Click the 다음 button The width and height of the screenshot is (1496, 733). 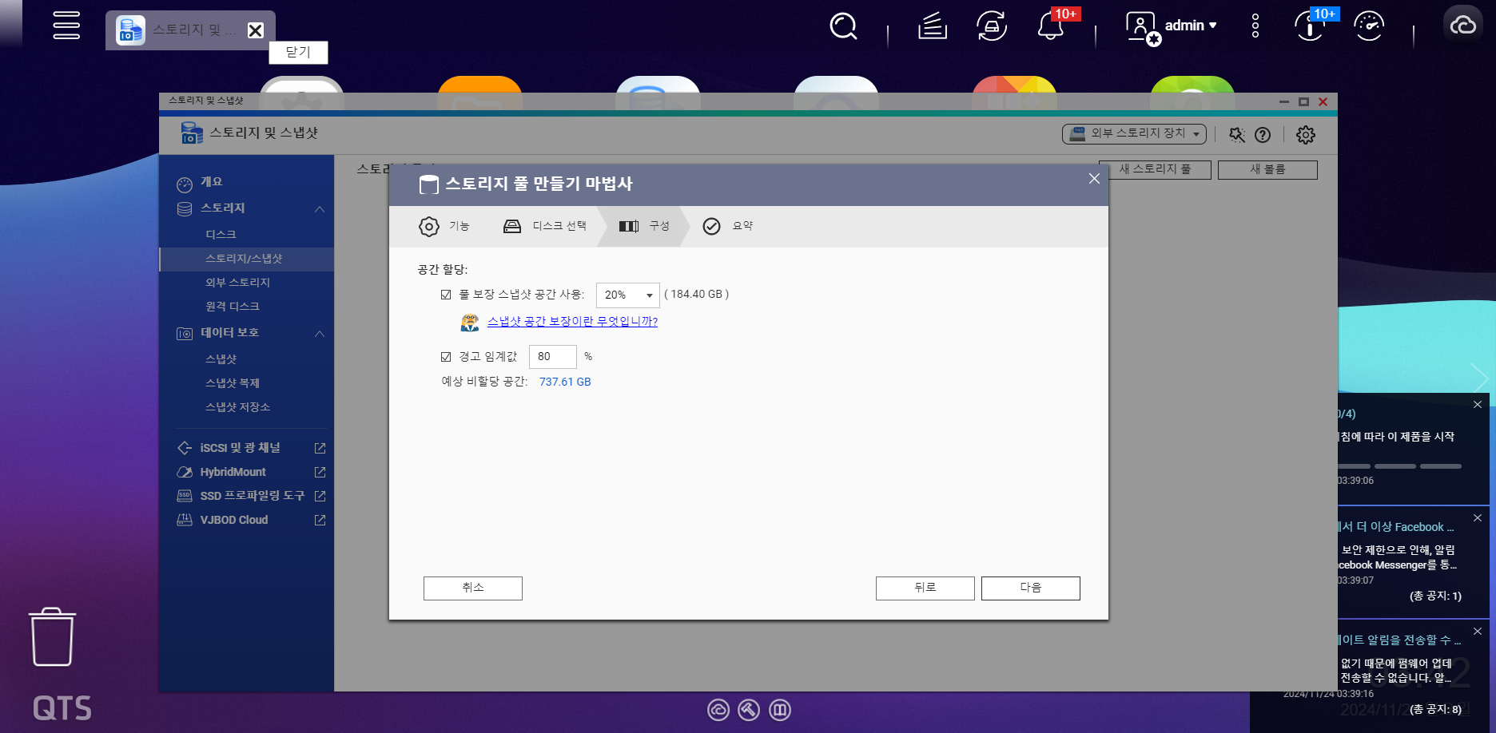[x=1030, y=588]
